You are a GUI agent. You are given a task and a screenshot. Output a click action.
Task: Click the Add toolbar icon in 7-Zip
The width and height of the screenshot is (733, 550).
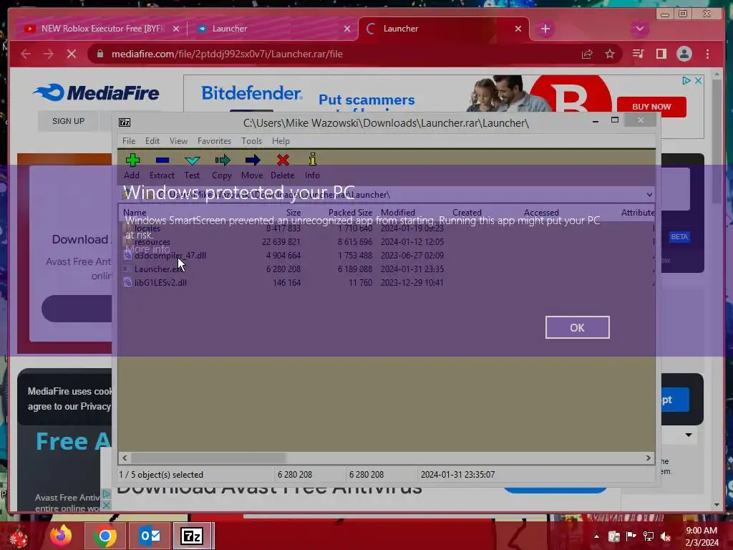tap(132, 166)
